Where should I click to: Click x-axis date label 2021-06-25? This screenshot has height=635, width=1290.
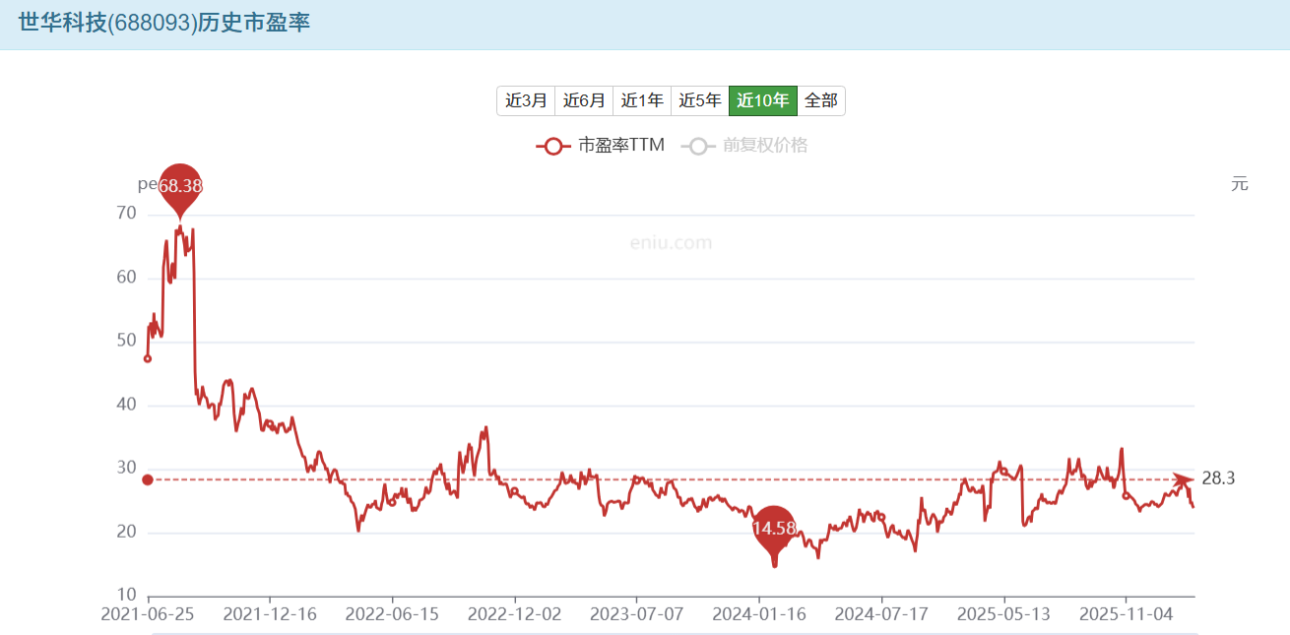pos(148,613)
